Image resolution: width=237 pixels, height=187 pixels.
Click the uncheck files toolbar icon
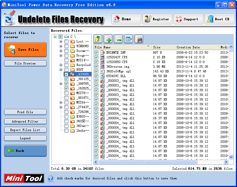[x=118, y=39]
